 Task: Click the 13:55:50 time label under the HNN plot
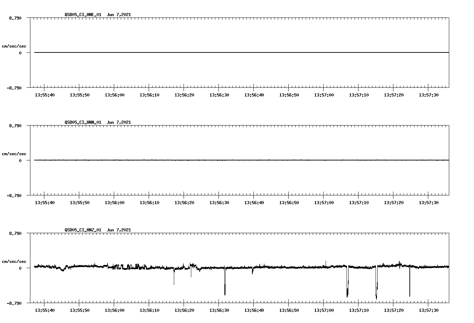pos(80,203)
